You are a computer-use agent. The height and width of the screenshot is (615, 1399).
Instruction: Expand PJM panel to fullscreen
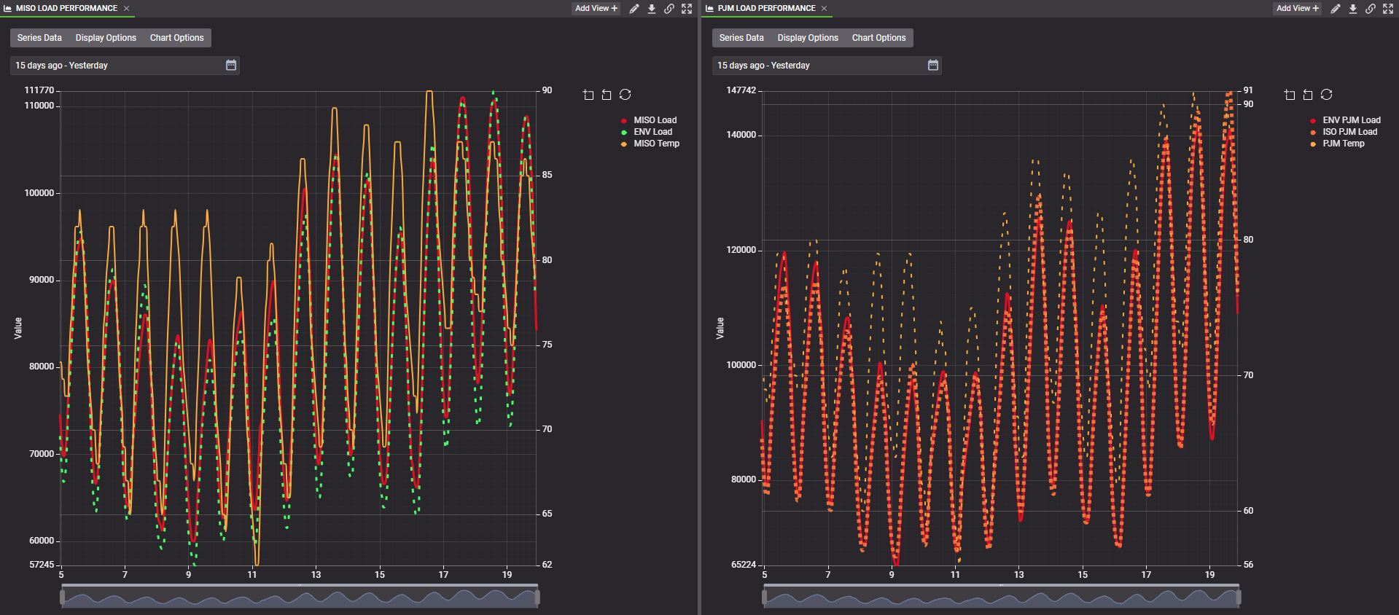(1388, 9)
